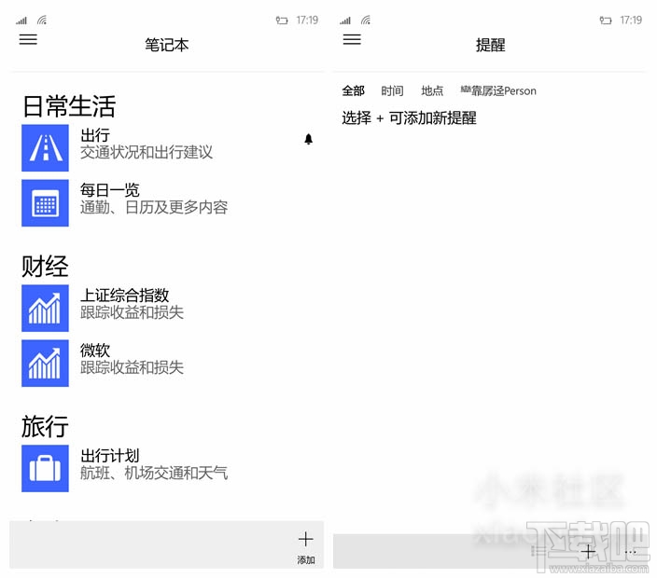
Task: Add new reminder with plus icon
Action: click(x=588, y=551)
